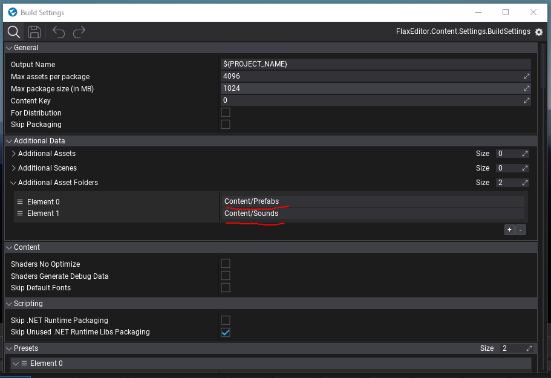Click the Output Name label

[33, 65]
